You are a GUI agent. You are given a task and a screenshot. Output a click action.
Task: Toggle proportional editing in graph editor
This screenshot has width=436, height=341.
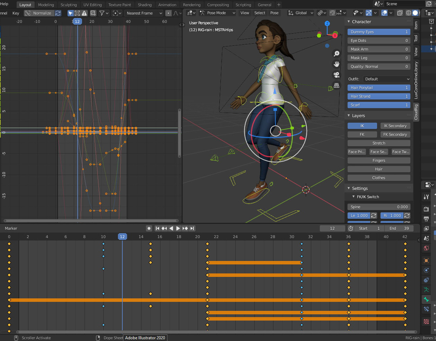pyautogui.click(x=168, y=13)
